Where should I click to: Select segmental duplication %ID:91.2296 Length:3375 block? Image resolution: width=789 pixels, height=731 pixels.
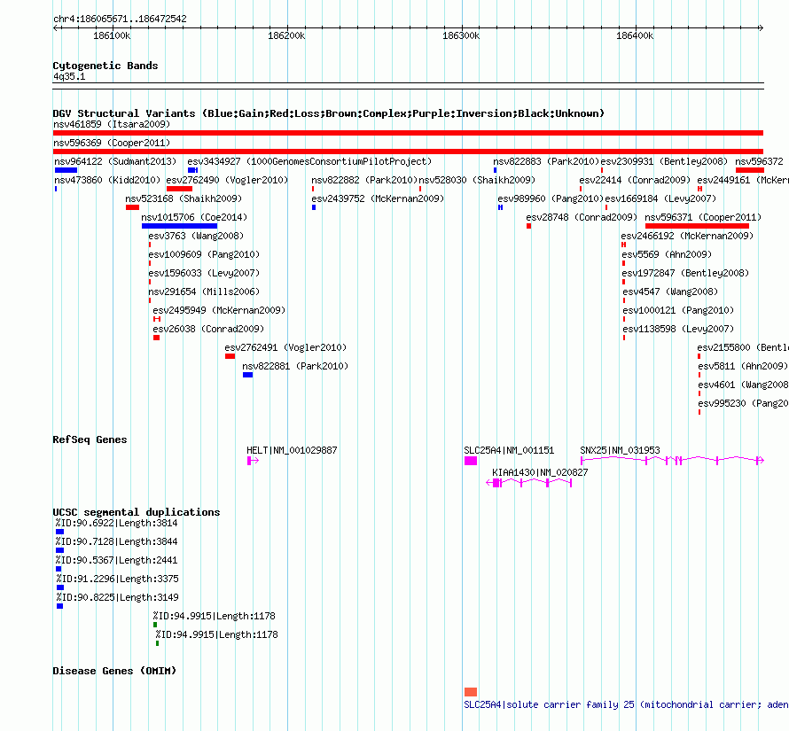pos(60,587)
